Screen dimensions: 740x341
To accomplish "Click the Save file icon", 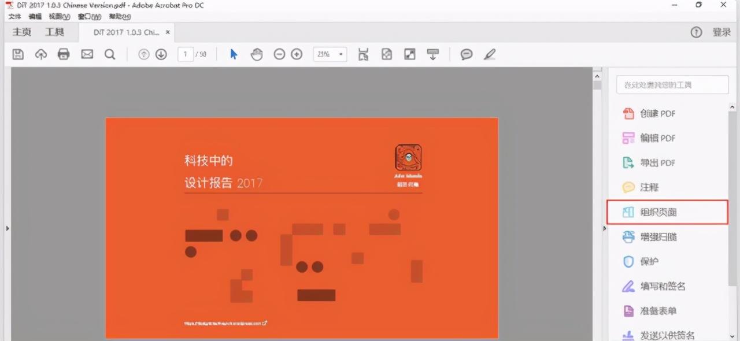I will tap(18, 54).
